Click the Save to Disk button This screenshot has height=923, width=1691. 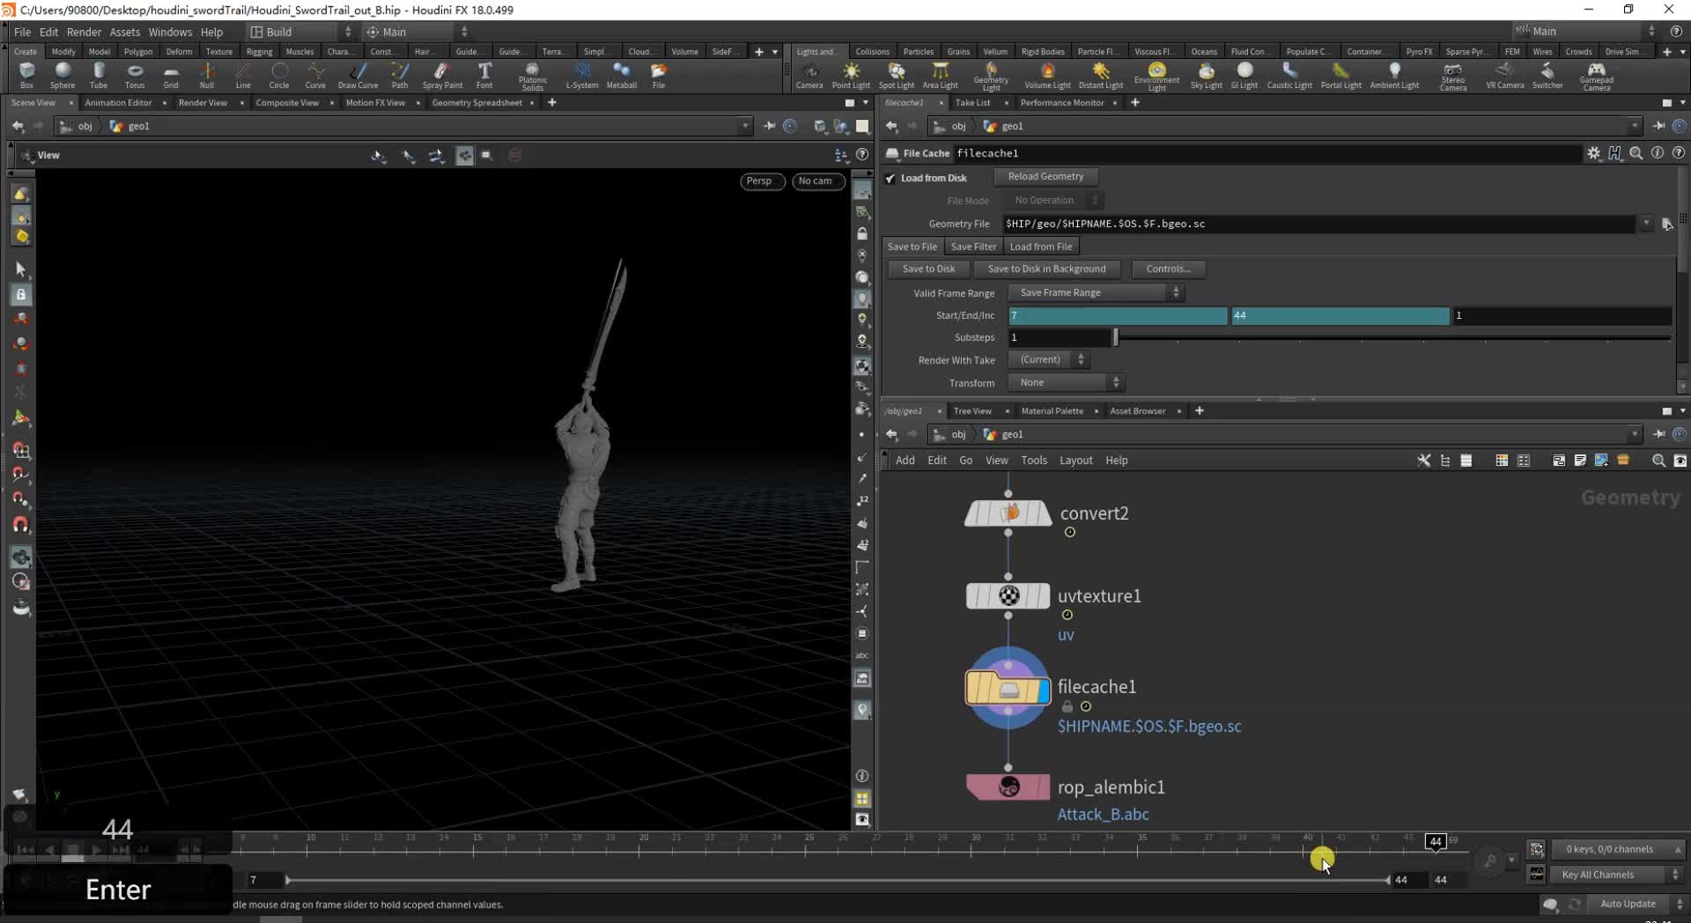(928, 270)
